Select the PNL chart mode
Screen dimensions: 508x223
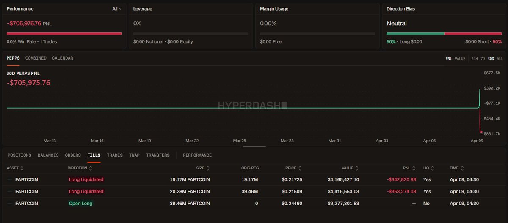point(448,59)
